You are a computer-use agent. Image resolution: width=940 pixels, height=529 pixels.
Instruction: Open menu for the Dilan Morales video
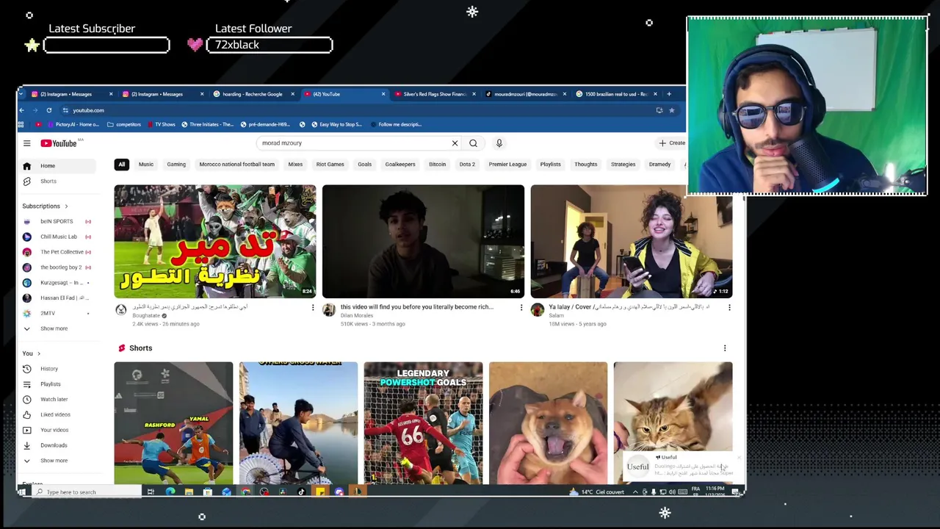521,307
